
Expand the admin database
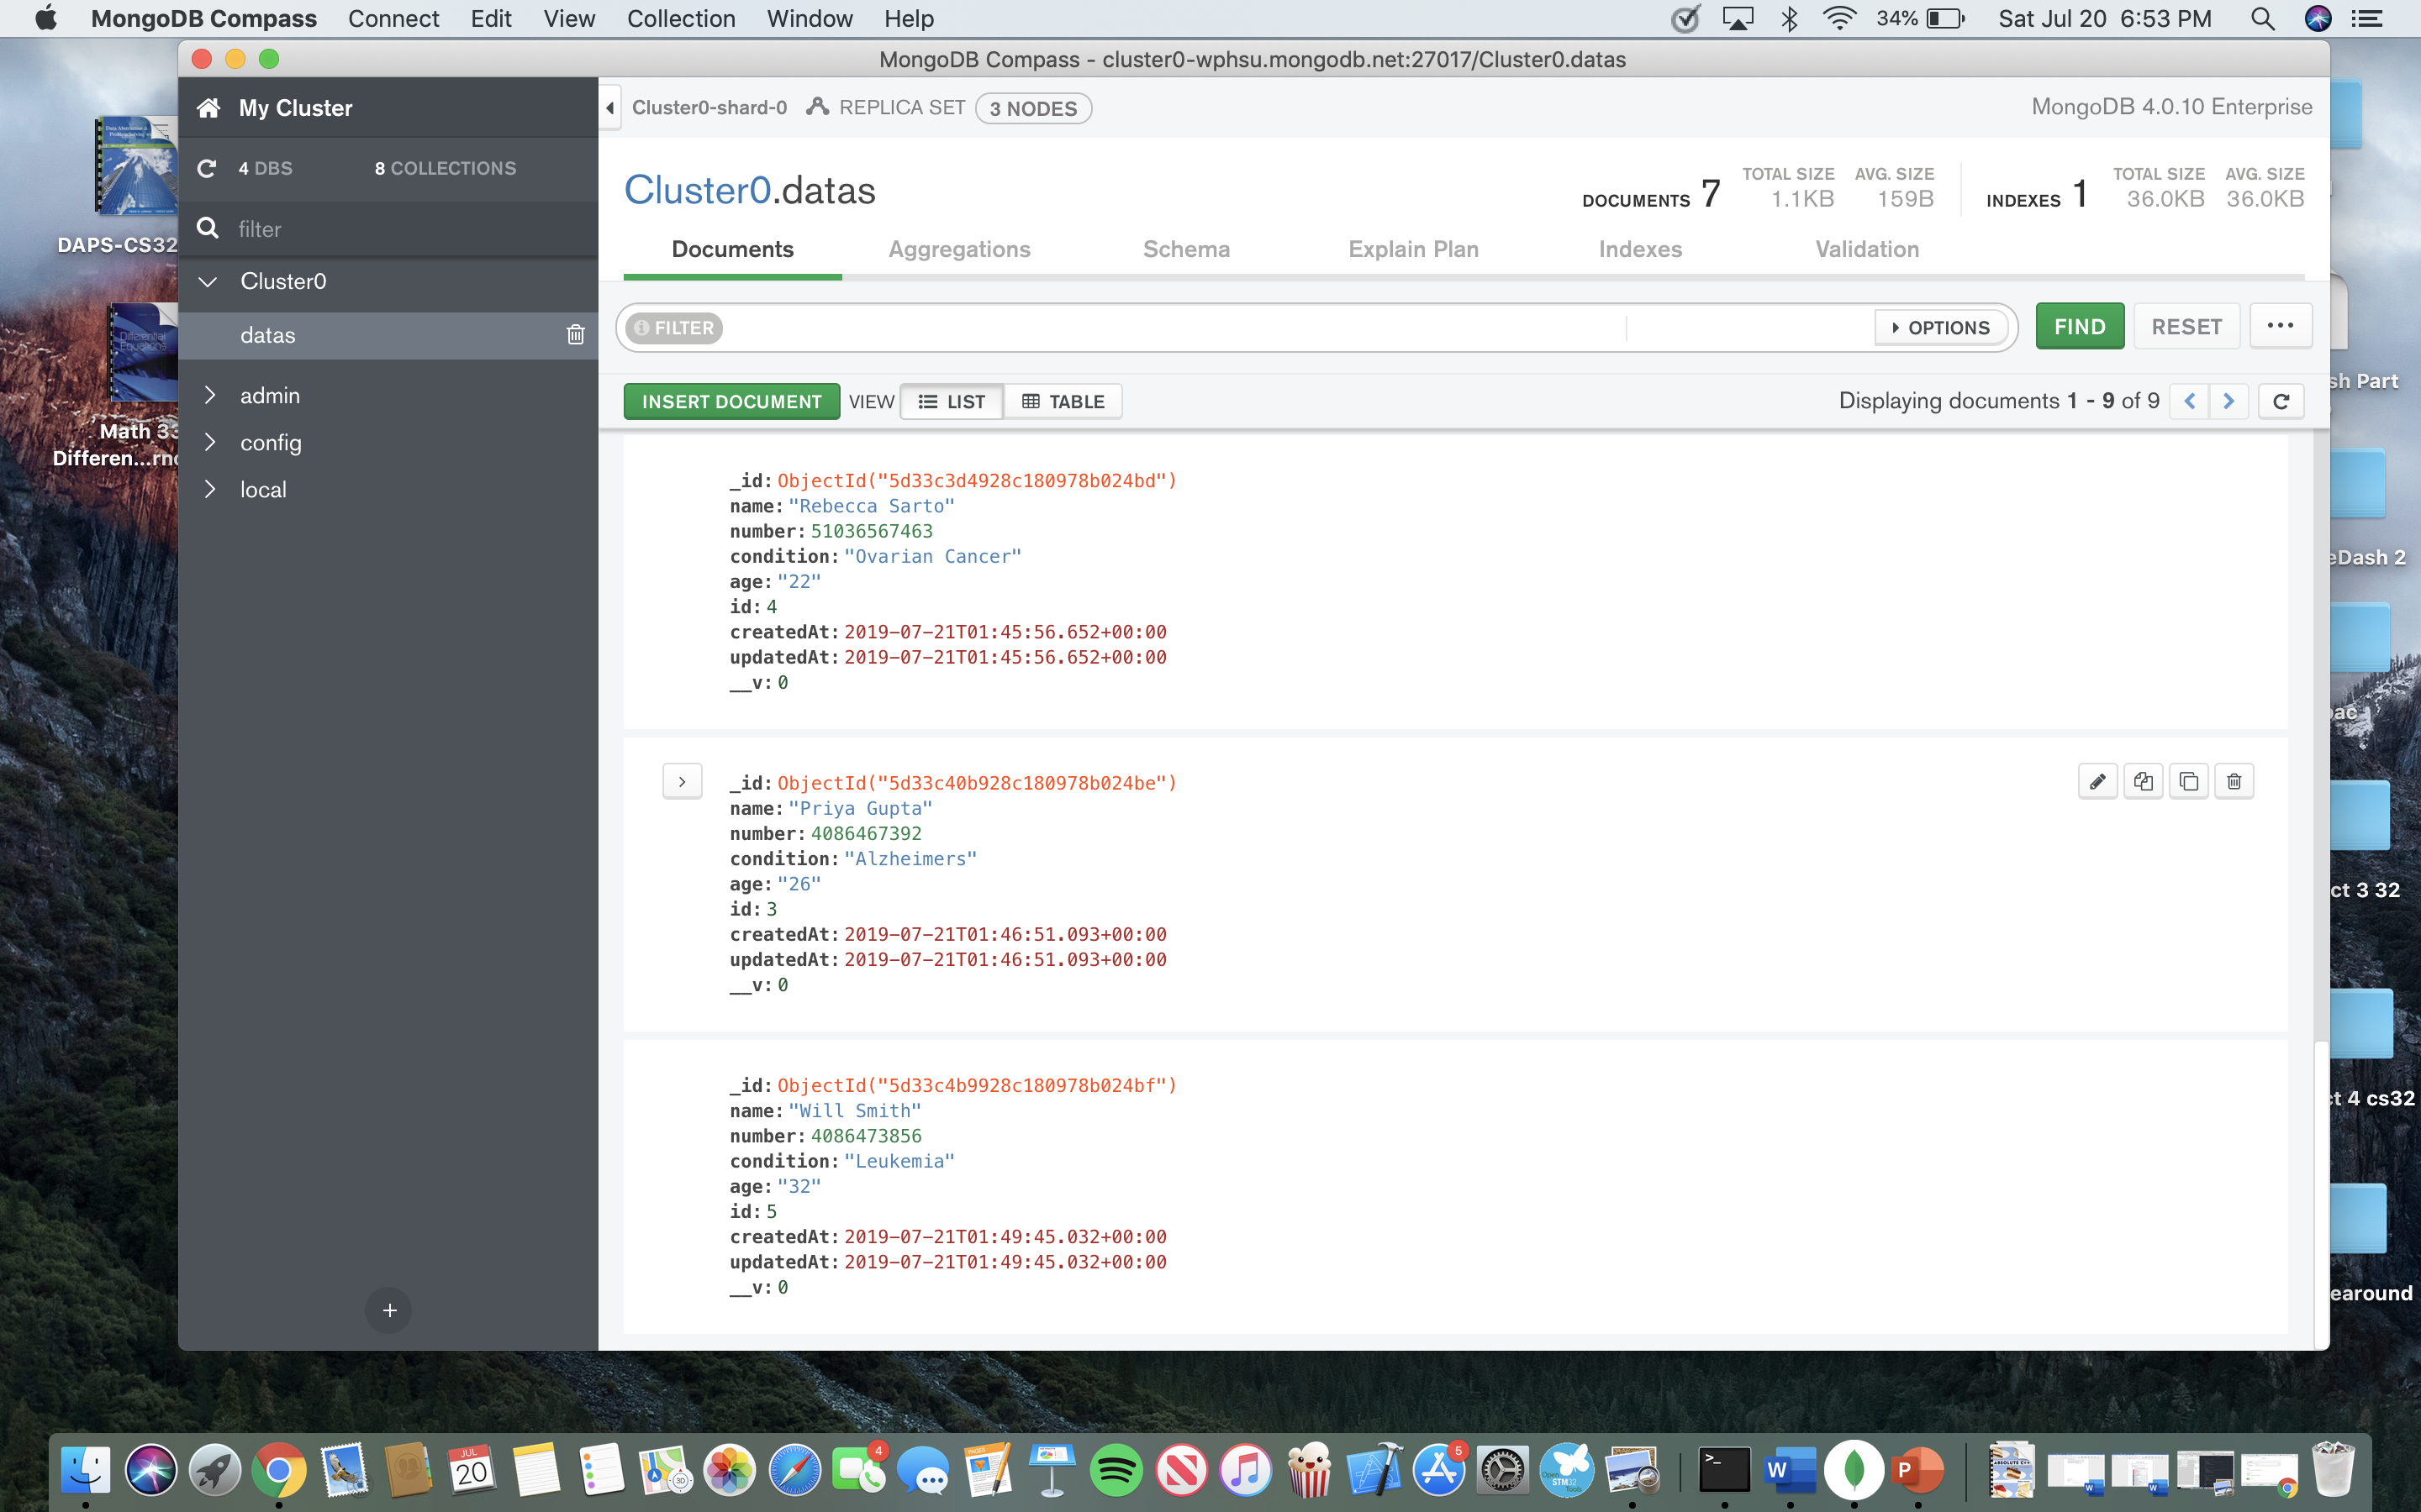point(209,396)
